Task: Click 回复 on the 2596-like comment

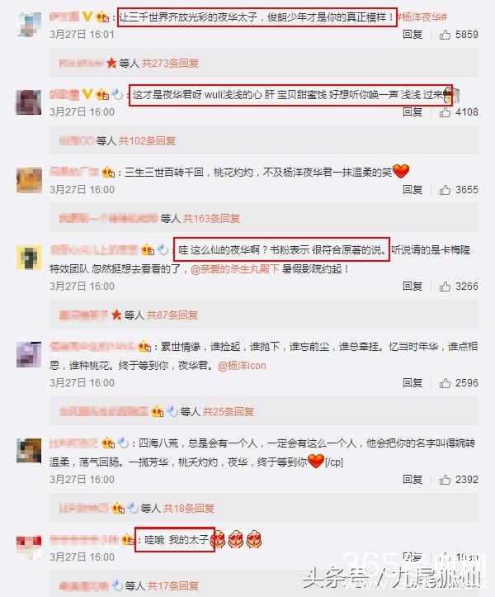Action: point(412,383)
